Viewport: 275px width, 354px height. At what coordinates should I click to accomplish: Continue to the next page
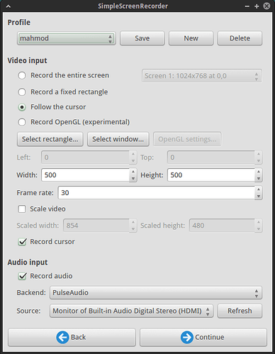pos(203,338)
